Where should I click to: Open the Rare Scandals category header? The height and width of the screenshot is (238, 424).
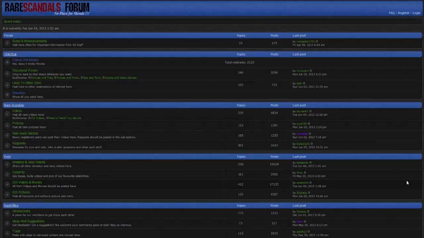tap(14, 105)
